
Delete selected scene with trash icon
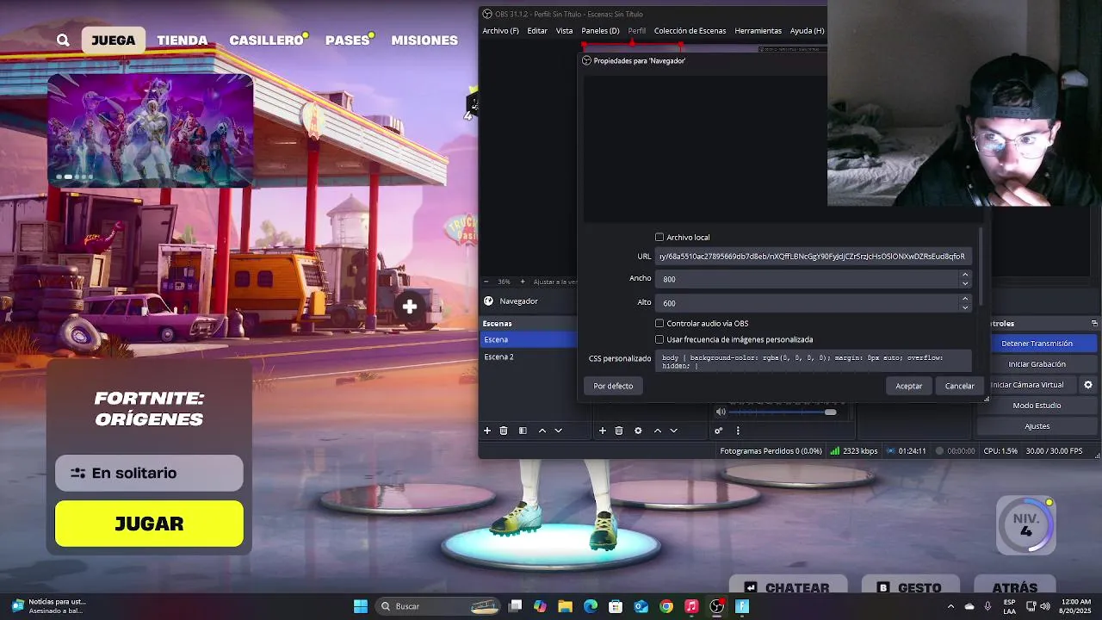(x=504, y=431)
